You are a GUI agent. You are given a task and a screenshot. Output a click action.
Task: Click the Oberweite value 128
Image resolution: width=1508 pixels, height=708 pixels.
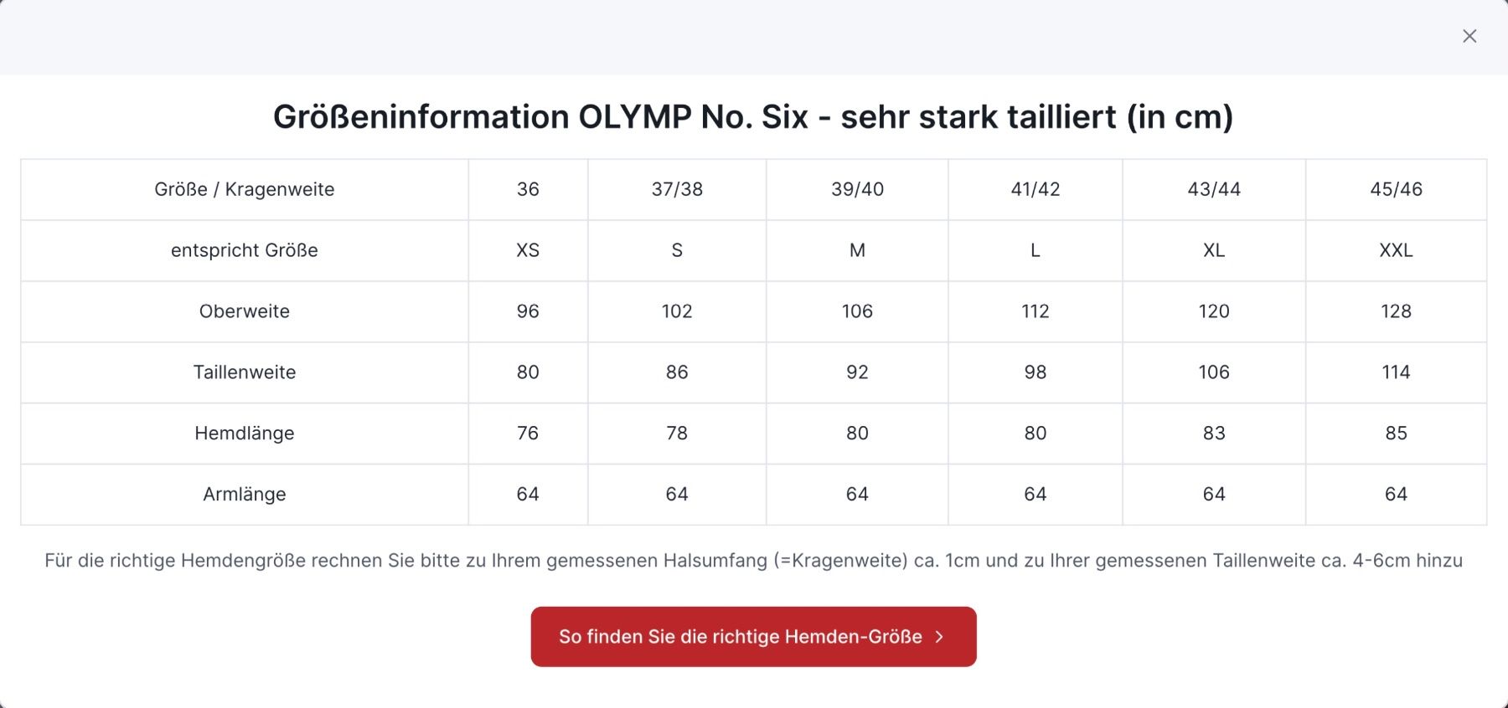point(1397,311)
